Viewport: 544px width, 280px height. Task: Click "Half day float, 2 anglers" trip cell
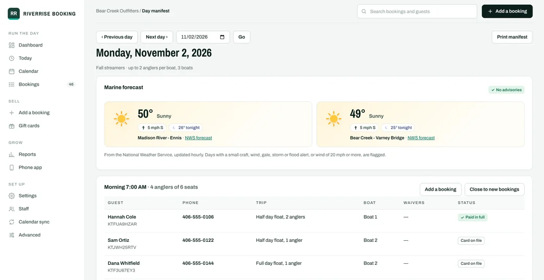280,217
